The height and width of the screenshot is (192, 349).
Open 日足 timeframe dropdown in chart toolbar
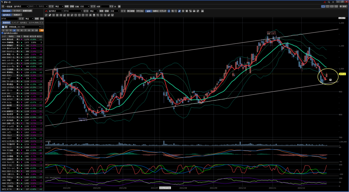(x=115, y=11)
